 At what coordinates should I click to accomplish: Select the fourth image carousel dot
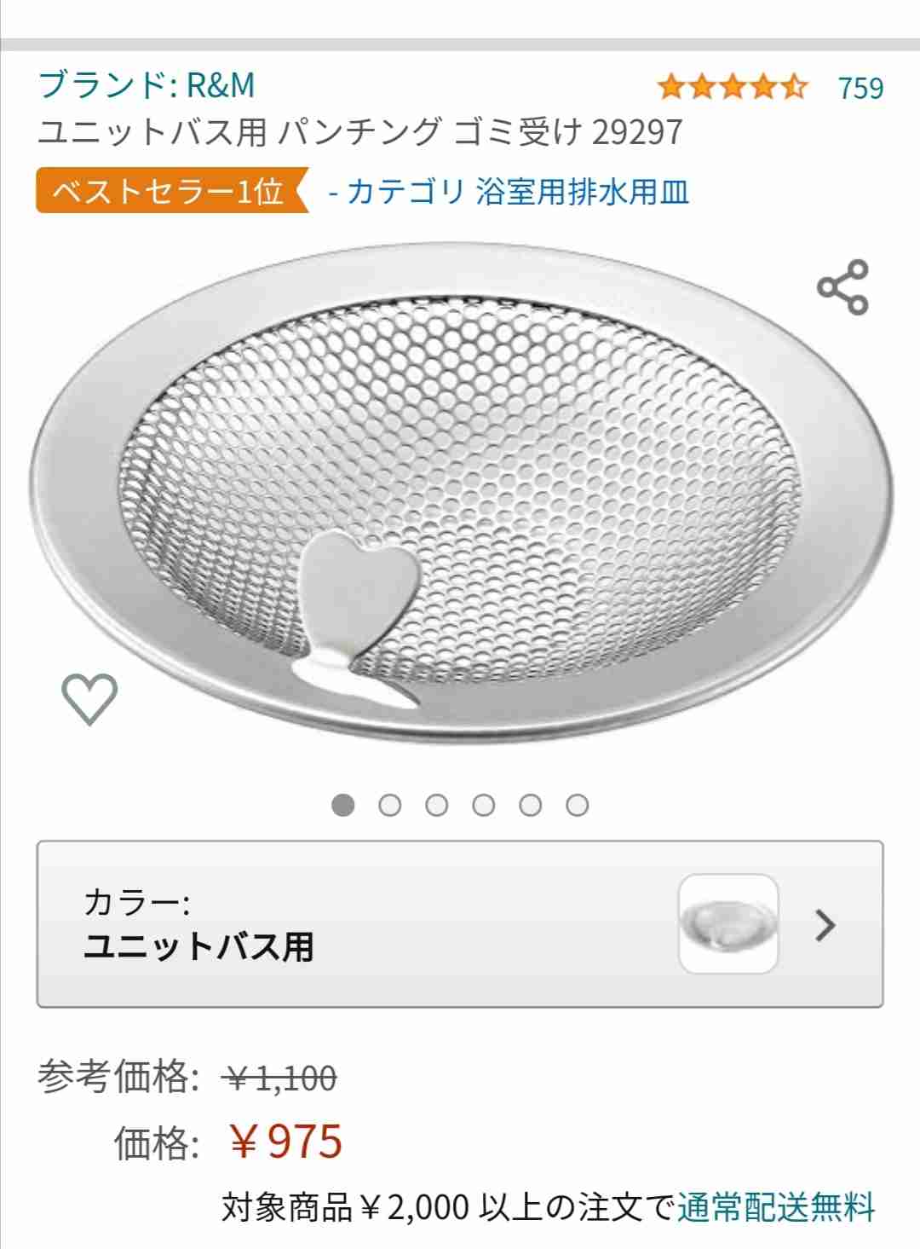484,805
